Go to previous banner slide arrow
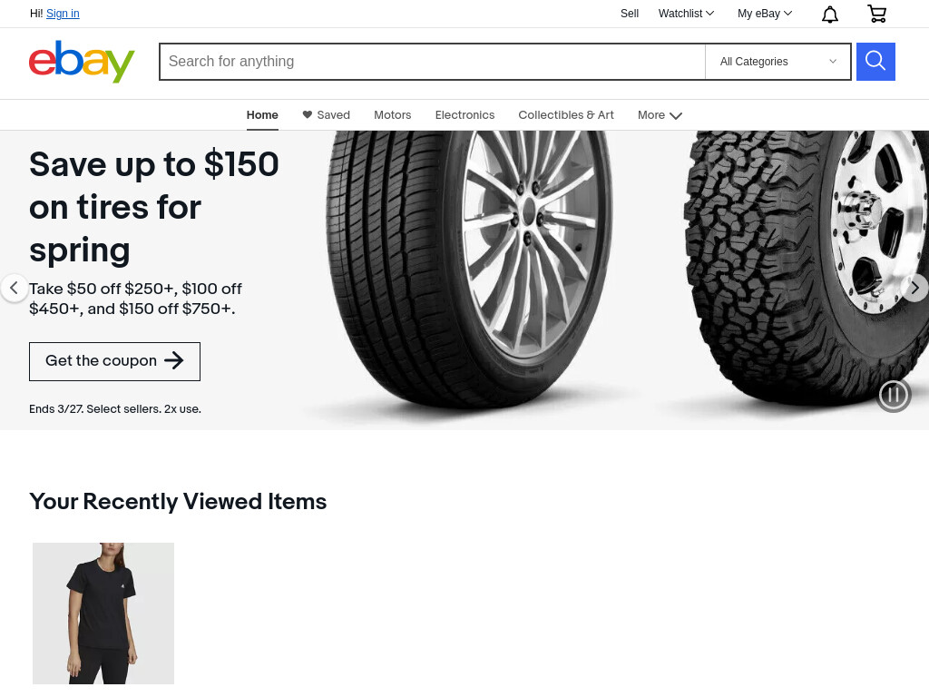 (14, 288)
